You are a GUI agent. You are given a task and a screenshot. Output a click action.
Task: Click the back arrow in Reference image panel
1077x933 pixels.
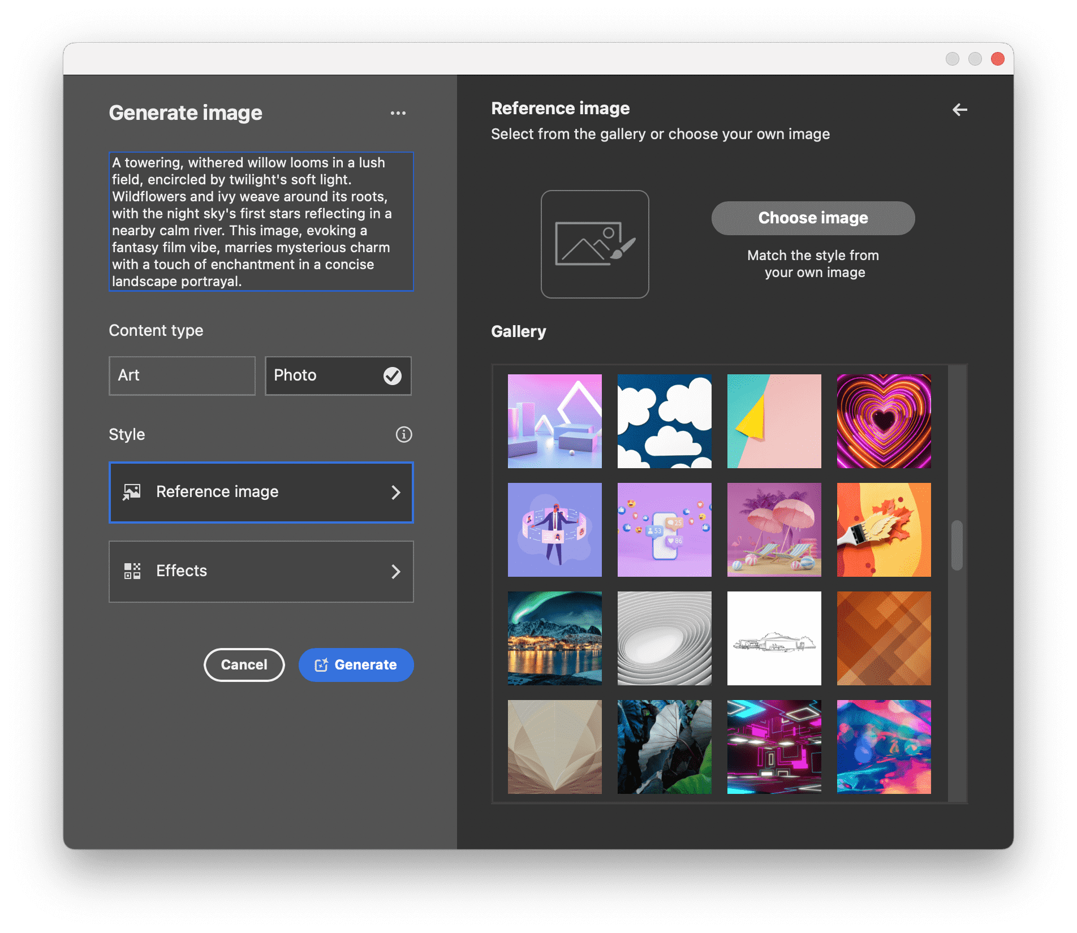pos(960,110)
